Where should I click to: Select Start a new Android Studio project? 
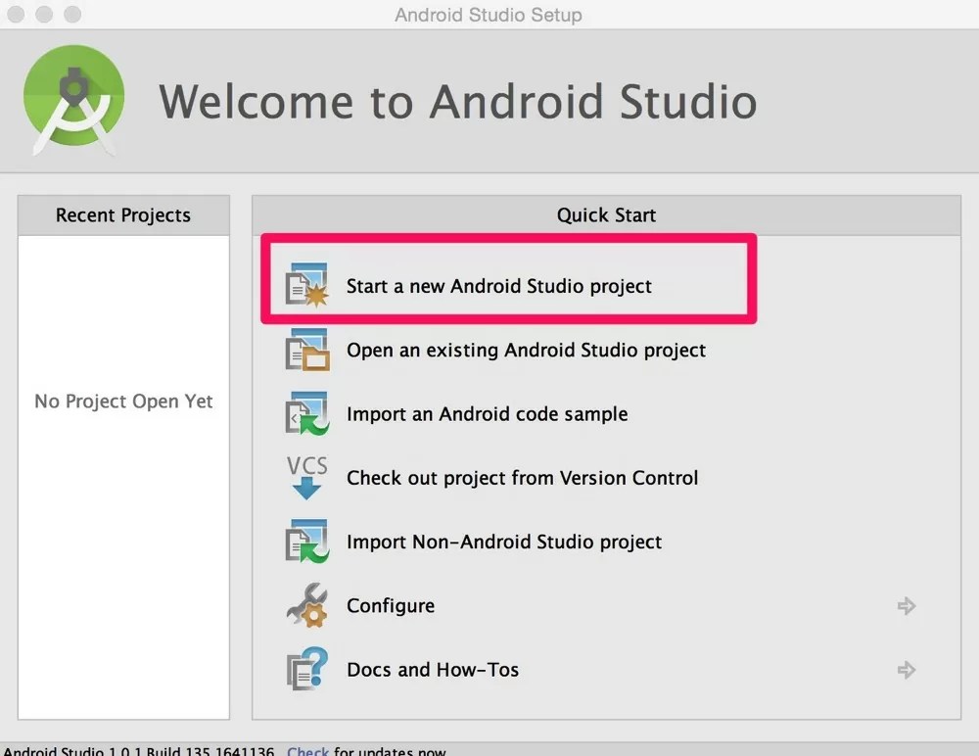tap(499, 286)
